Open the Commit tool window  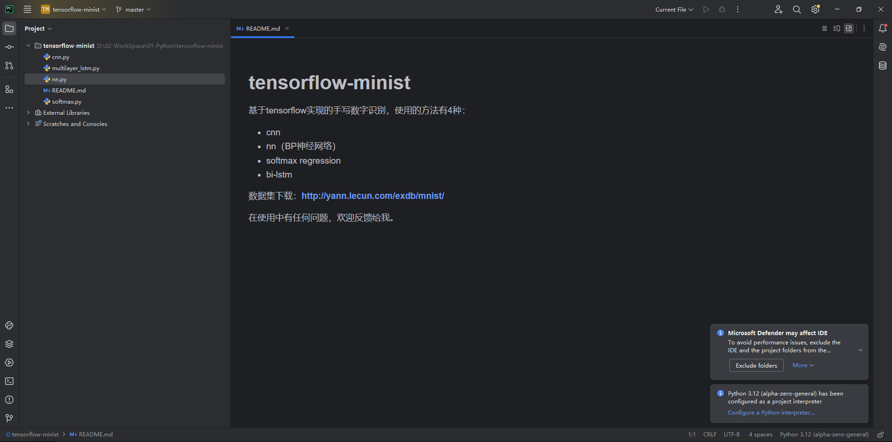tap(9, 47)
